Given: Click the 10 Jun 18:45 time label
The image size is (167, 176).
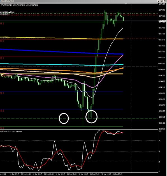Looking at the screenshot, I should point(106,174).
